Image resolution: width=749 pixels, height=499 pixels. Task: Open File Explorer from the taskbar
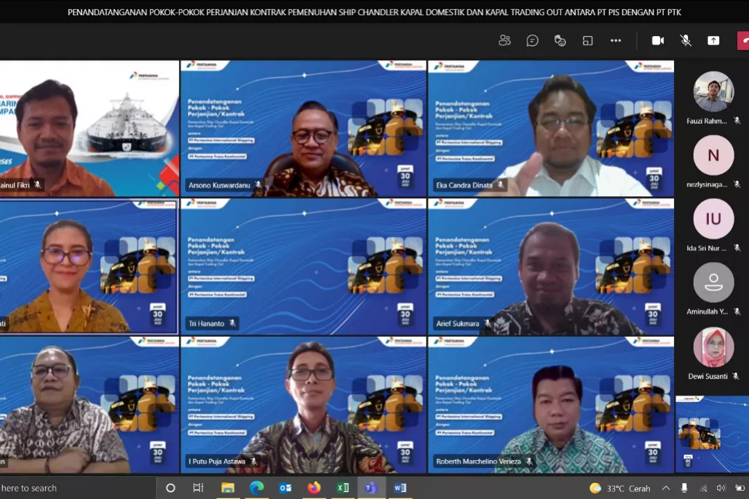pyautogui.click(x=228, y=488)
